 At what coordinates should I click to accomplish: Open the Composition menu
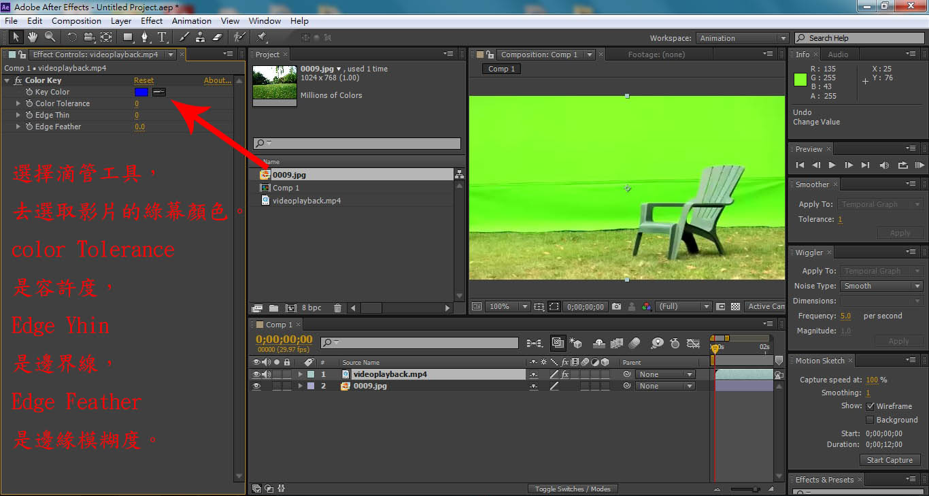point(76,21)
